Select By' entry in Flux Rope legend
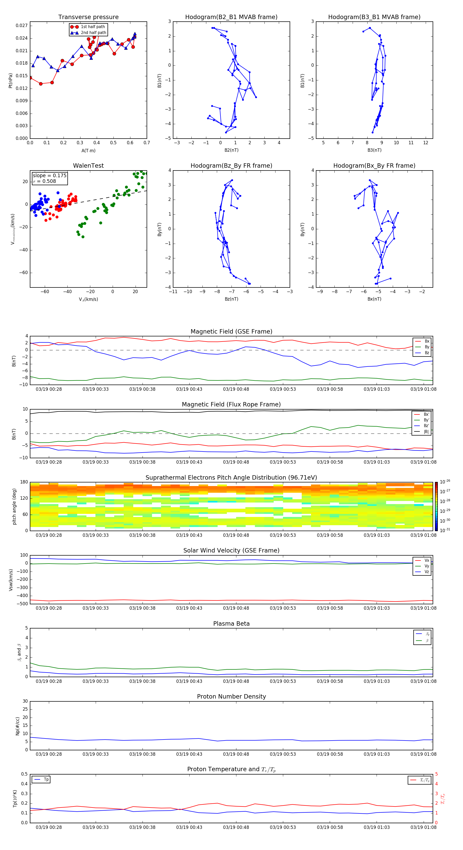 click(x=422, y=420)
